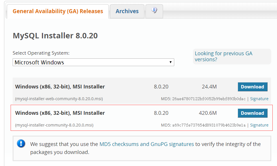This screenshot has height=166, width=277.
Task: Click the dropdown arrow on the operating system selector
Action: coord(171,62)
